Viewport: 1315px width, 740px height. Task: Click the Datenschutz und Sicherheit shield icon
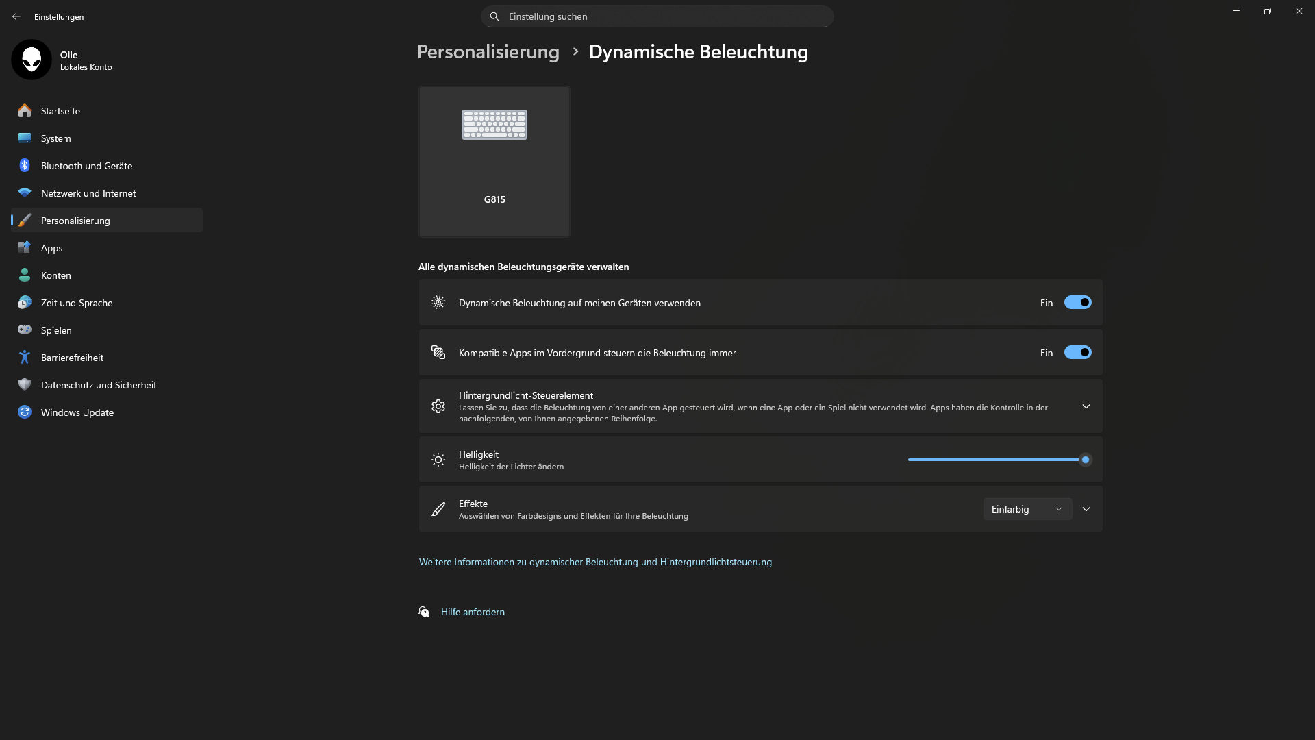25,385
